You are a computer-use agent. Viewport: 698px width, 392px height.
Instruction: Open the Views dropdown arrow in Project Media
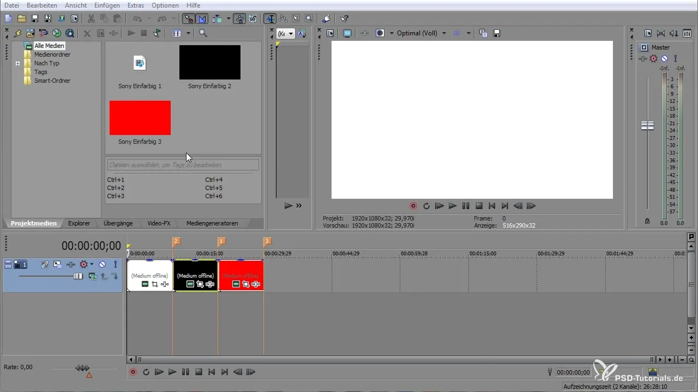[188, 33]
